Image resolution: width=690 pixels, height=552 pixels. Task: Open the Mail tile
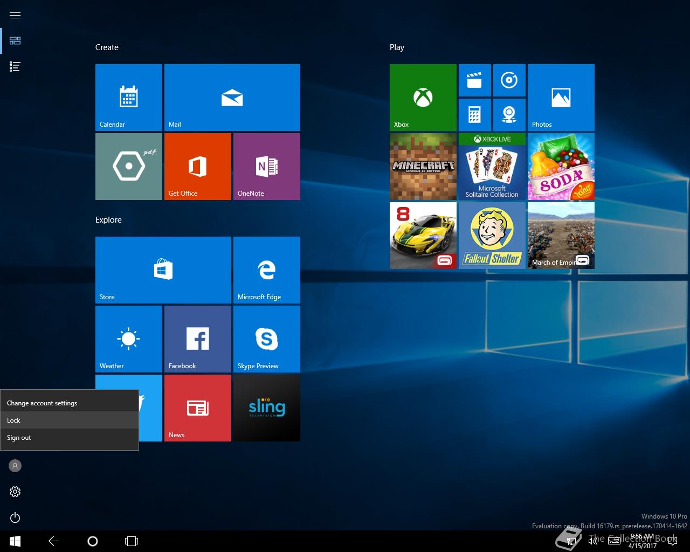[x=232, y=98]
